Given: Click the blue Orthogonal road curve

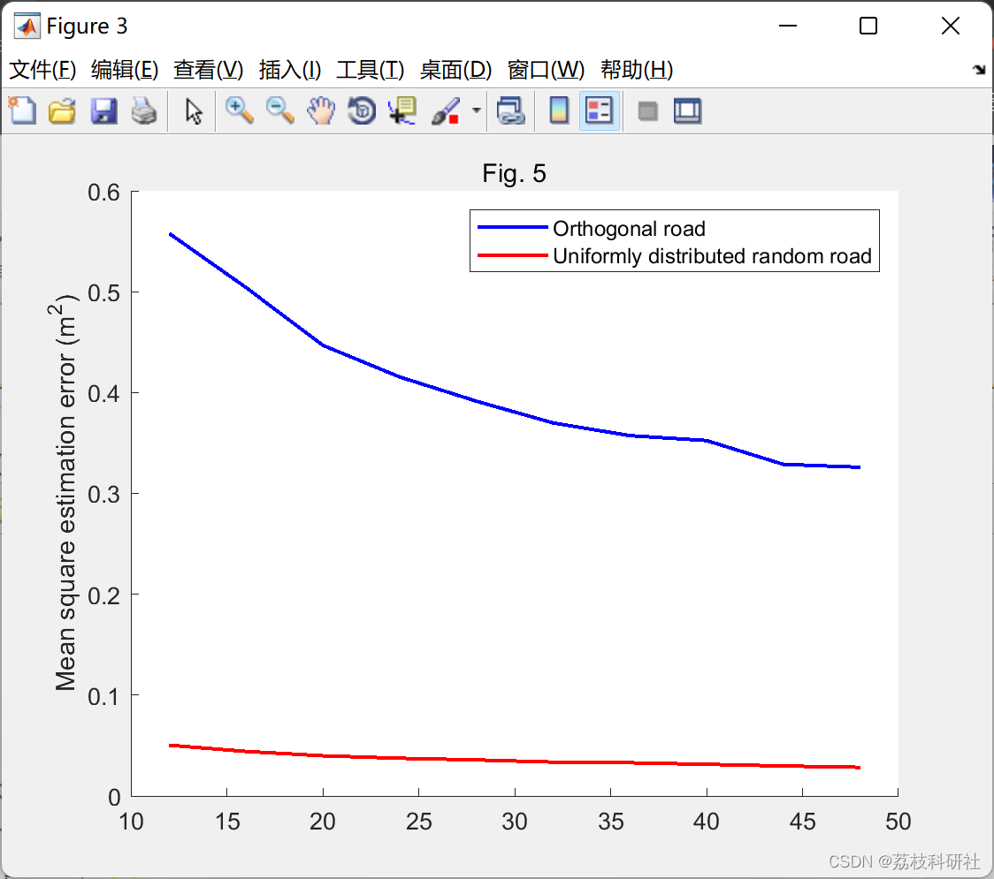Looking at the screenshot, I should click(514, 413).
